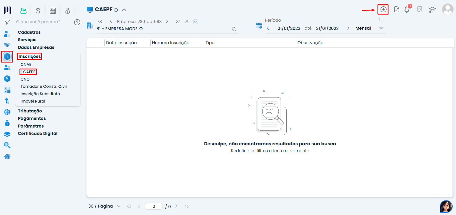Go to previous period arrow
Screen dimensions: 456x215
268,28
